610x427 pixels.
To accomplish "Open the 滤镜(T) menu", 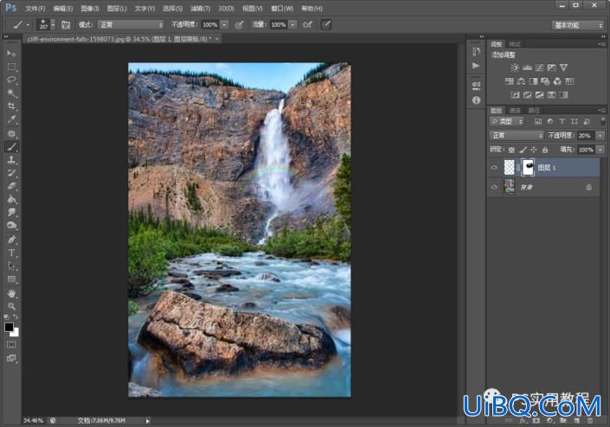I will pyautogui.click(x=201, y=8).
